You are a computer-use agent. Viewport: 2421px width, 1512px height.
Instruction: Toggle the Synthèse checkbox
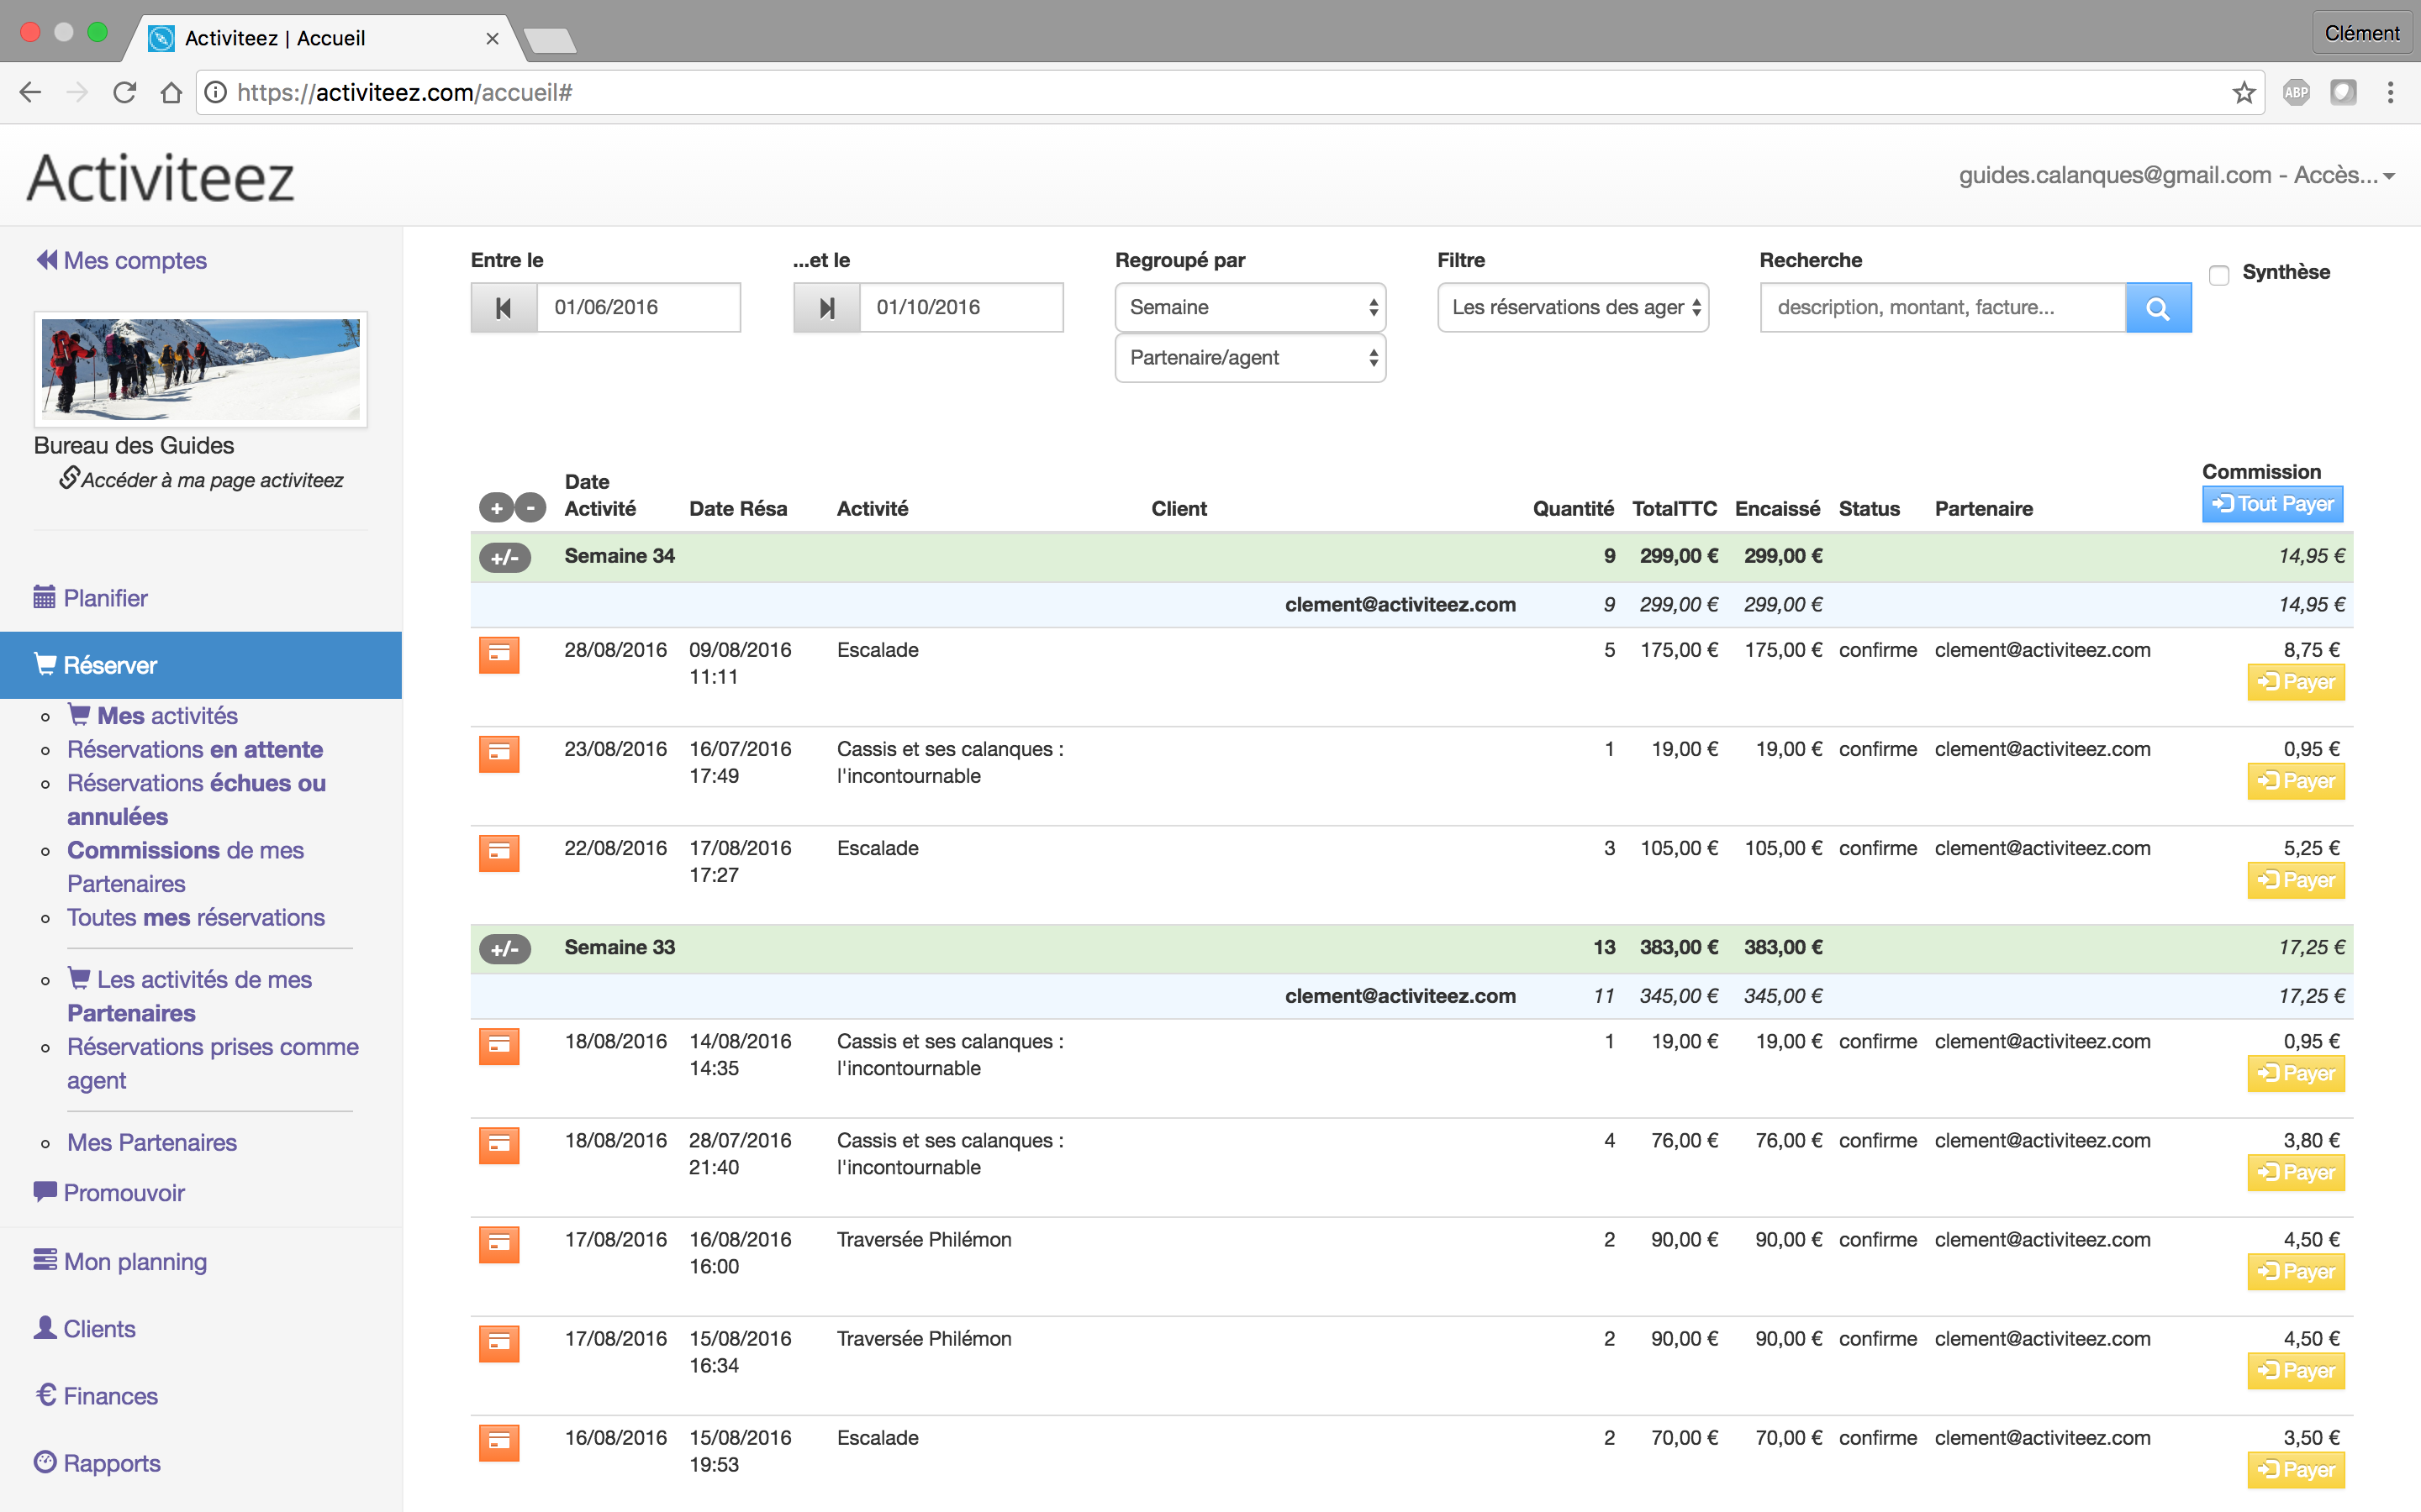pyautogui.click(x=2219, y=275)
